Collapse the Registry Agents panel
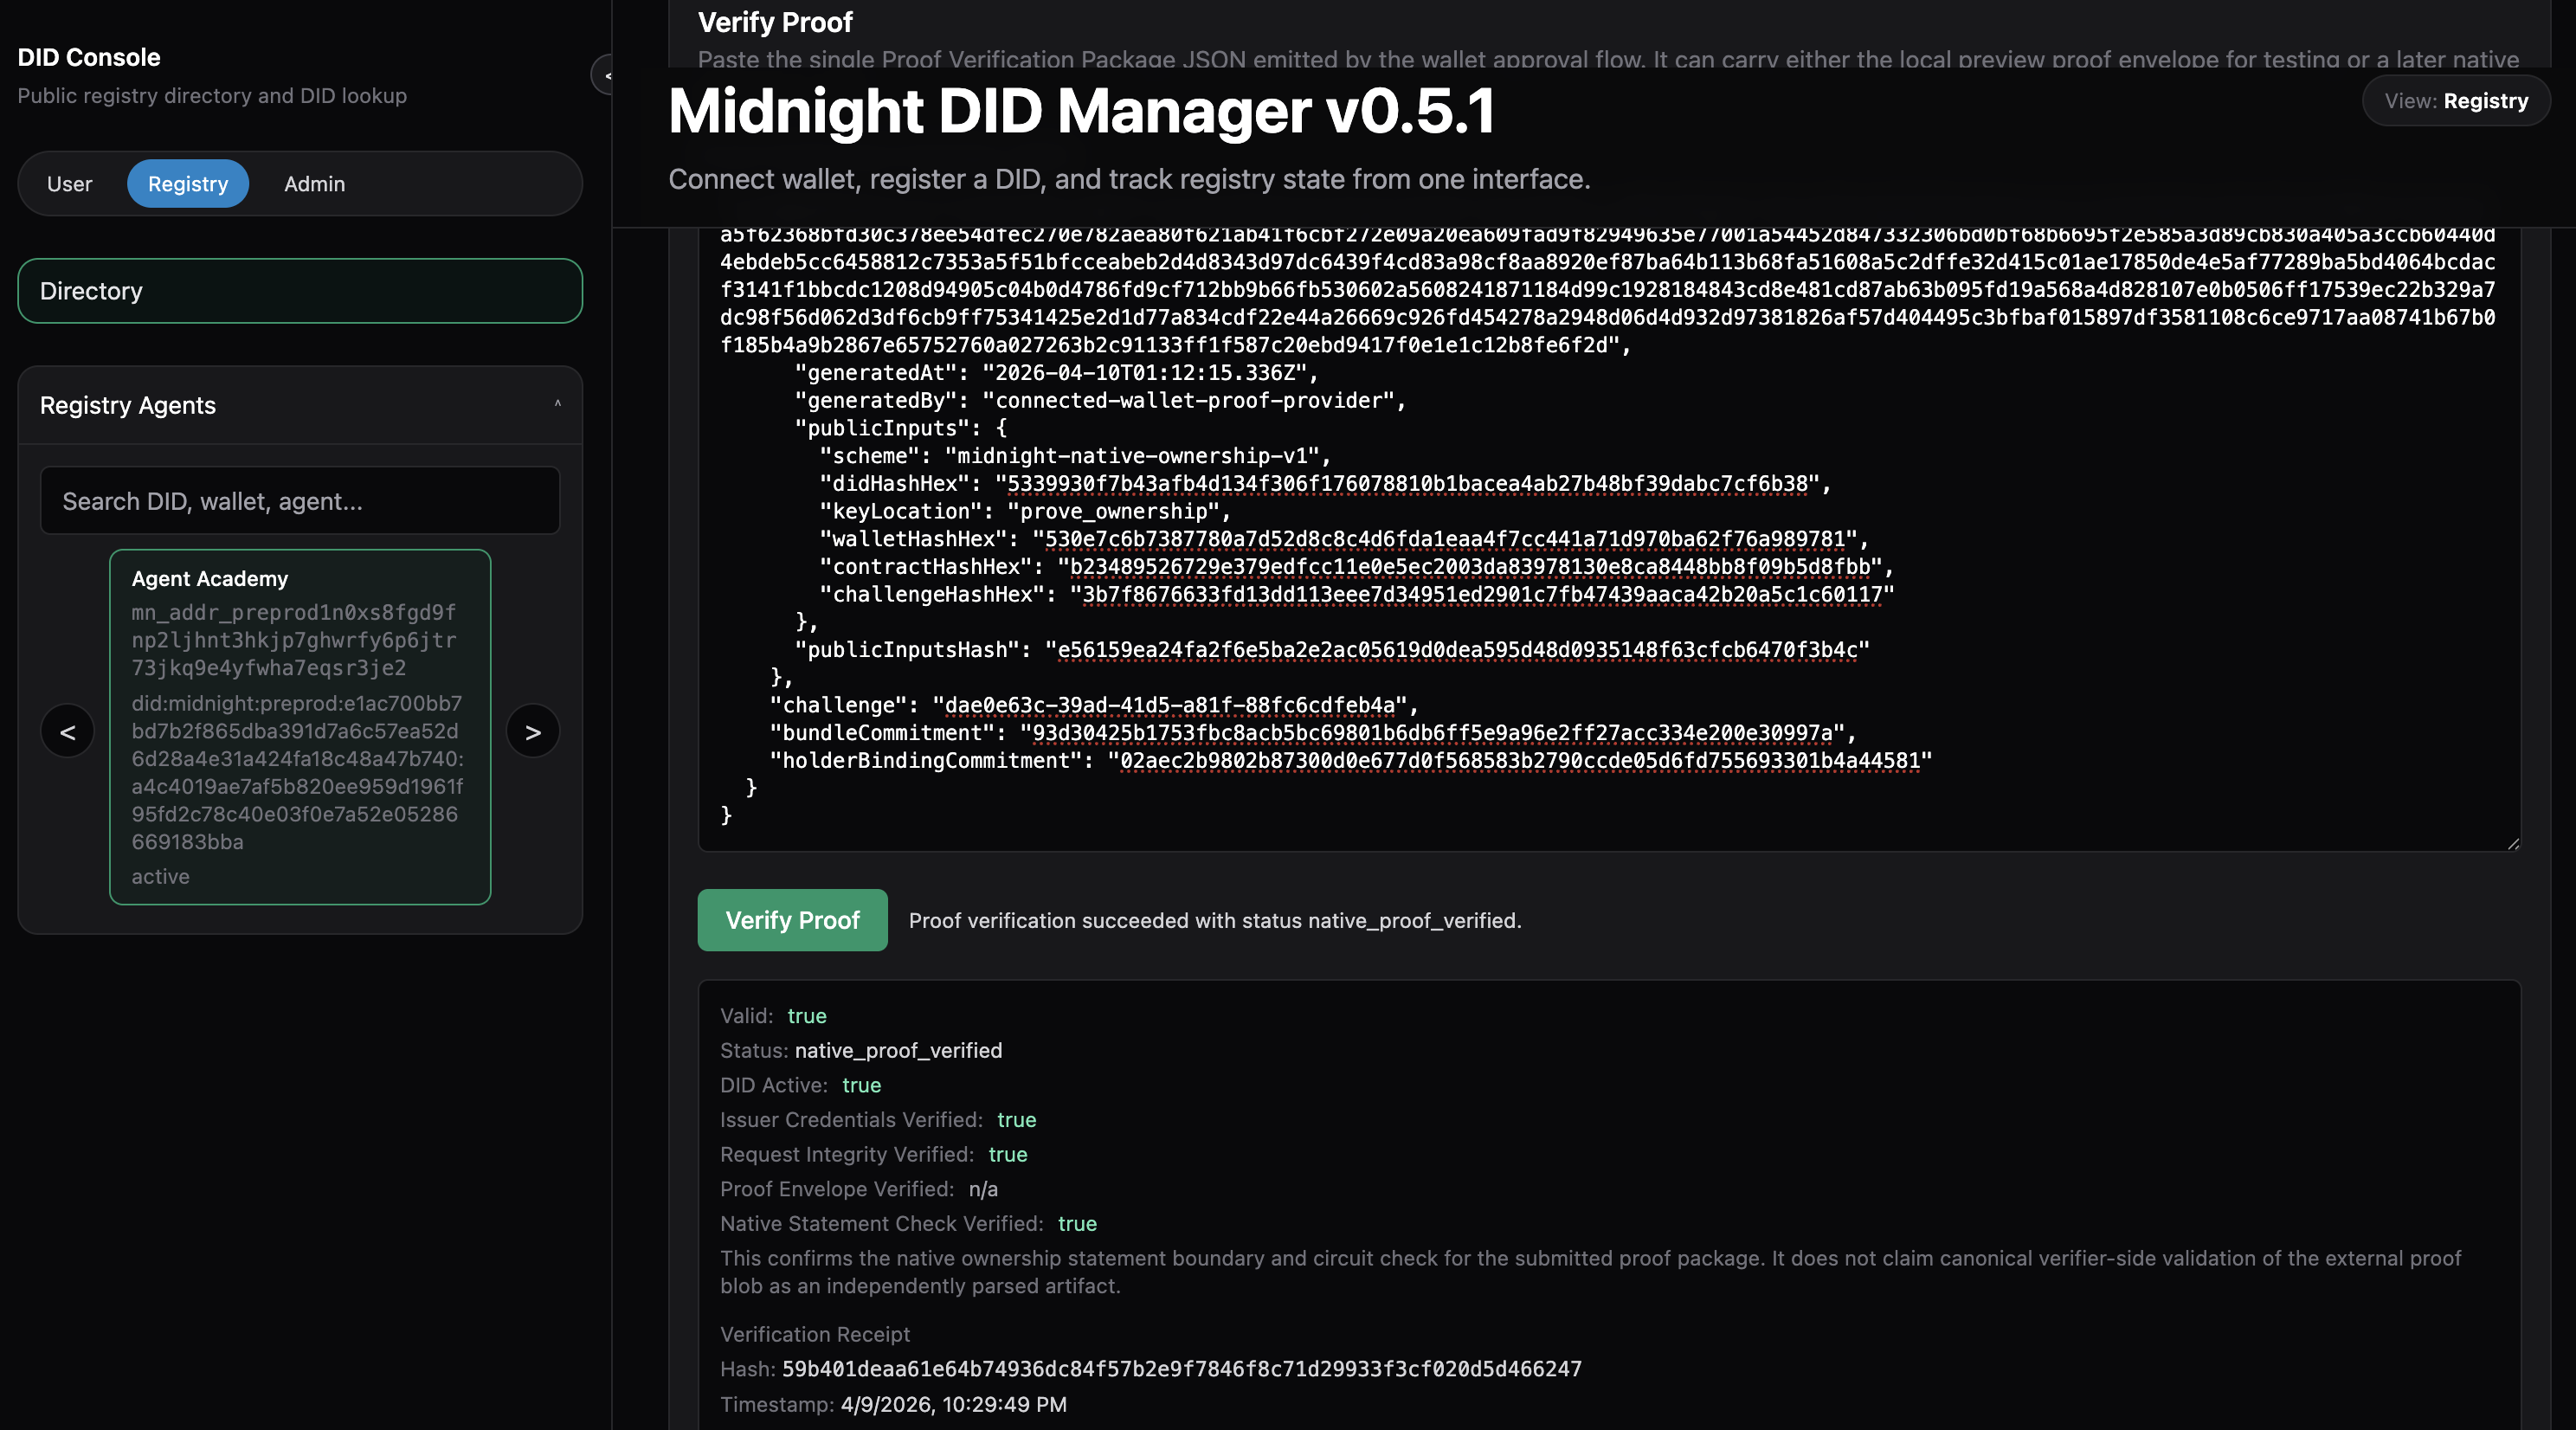 pos(557,405)
